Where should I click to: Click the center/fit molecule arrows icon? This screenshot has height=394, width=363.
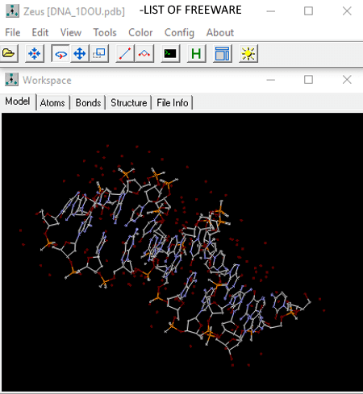tap(35, 54)
